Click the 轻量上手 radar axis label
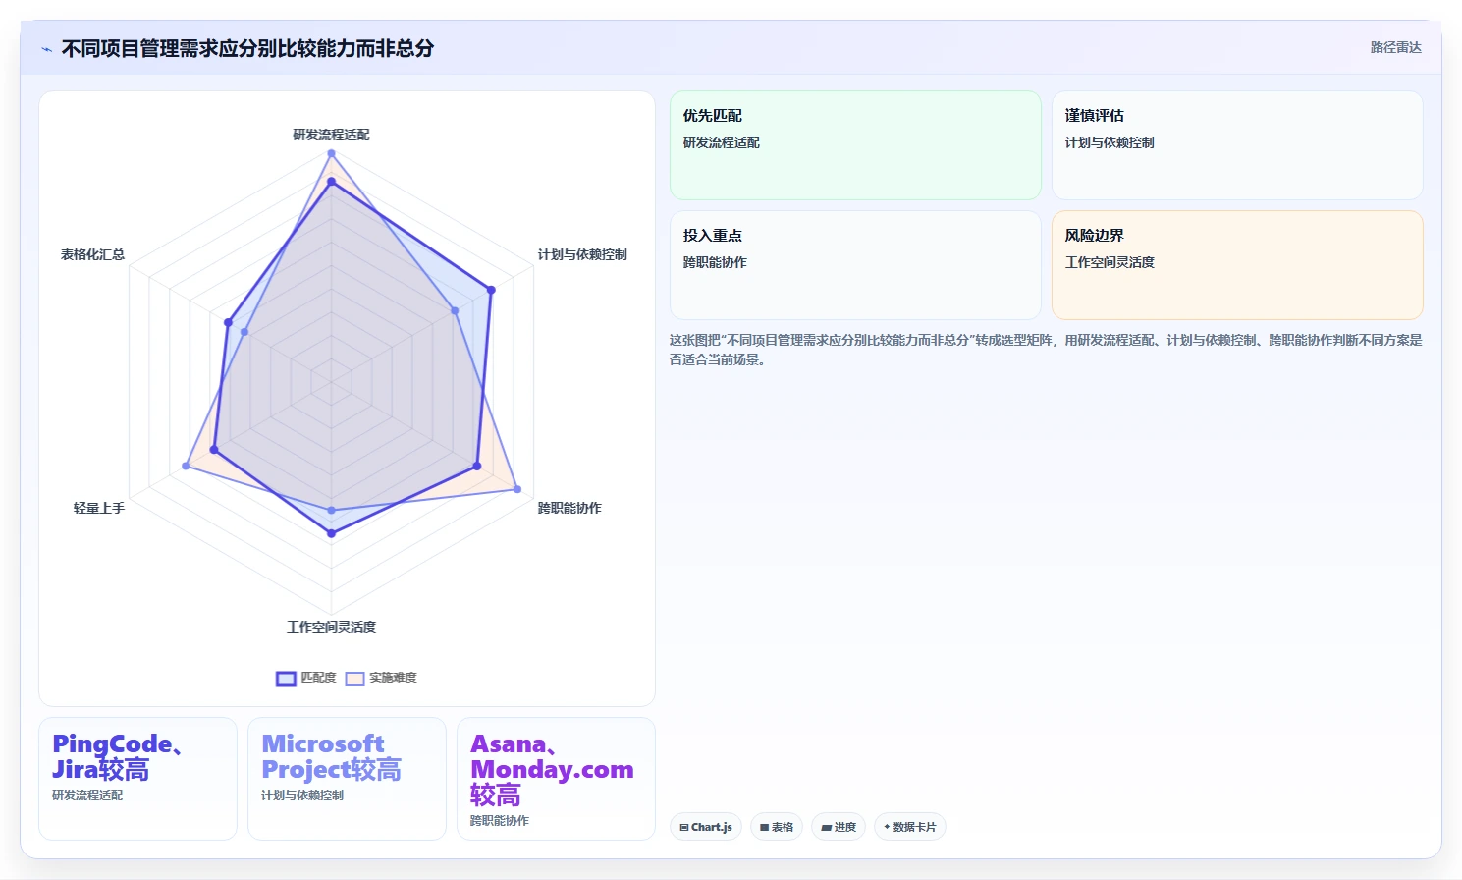Viewport: 1462px width, 880px height. (99, 508)
